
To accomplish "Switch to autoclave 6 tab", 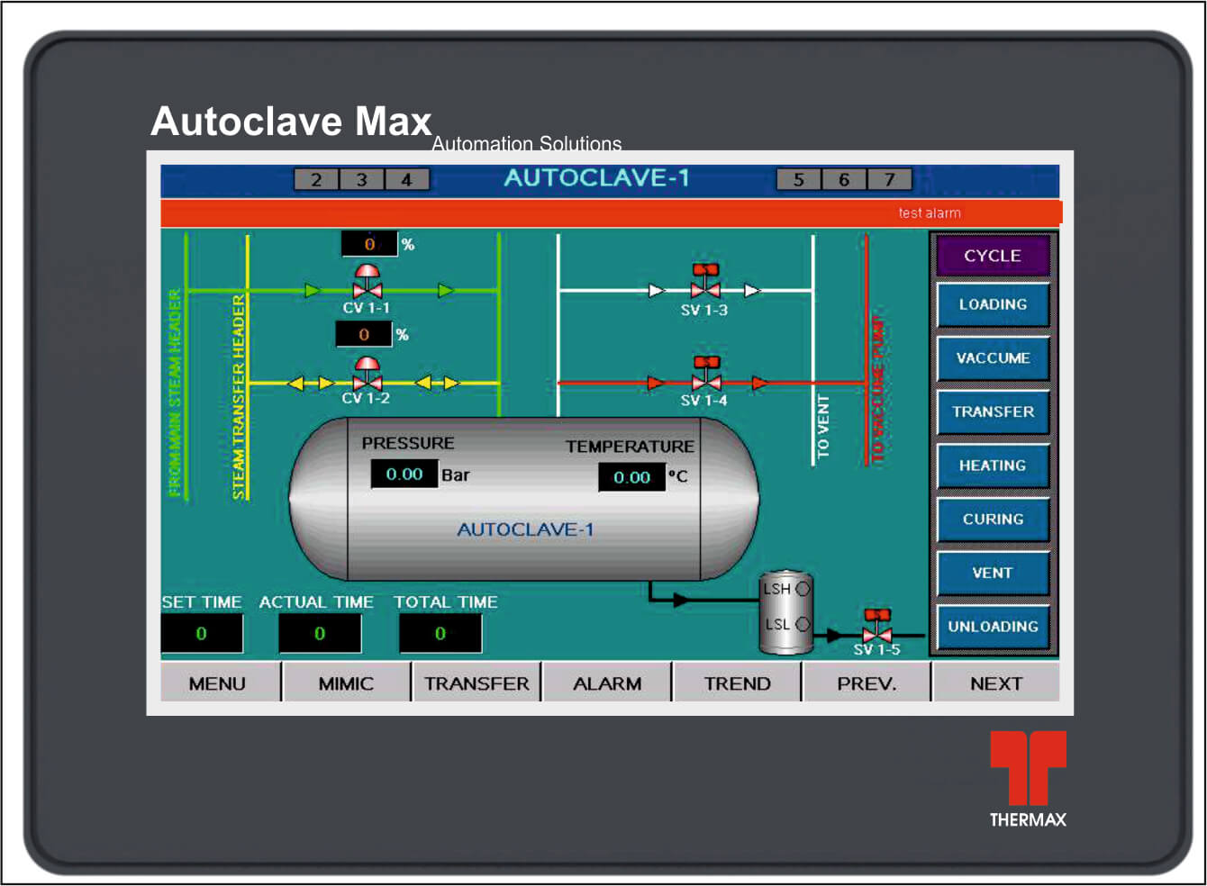I will pyautogui.click(x=844, y=179).
